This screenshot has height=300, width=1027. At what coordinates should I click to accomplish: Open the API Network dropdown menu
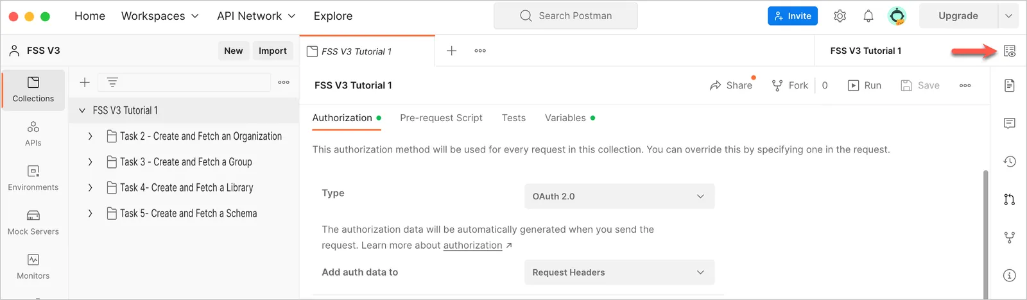pyautogui.click(x=256, y=16)
